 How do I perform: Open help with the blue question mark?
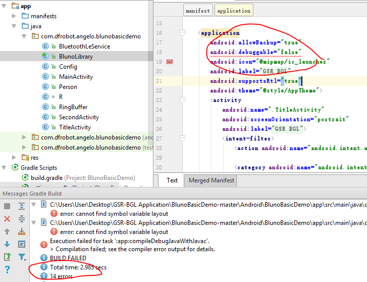[x=7, y=270]
